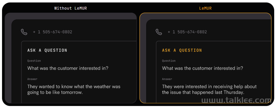The width and height of the screenshot is (276, 108).
Task: Select the orange 'LeMUR' heading
Action: point(205,8)
